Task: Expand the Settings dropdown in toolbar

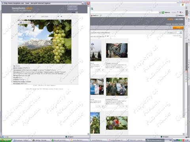Action: pyautogui.click(x=180, y=15)
